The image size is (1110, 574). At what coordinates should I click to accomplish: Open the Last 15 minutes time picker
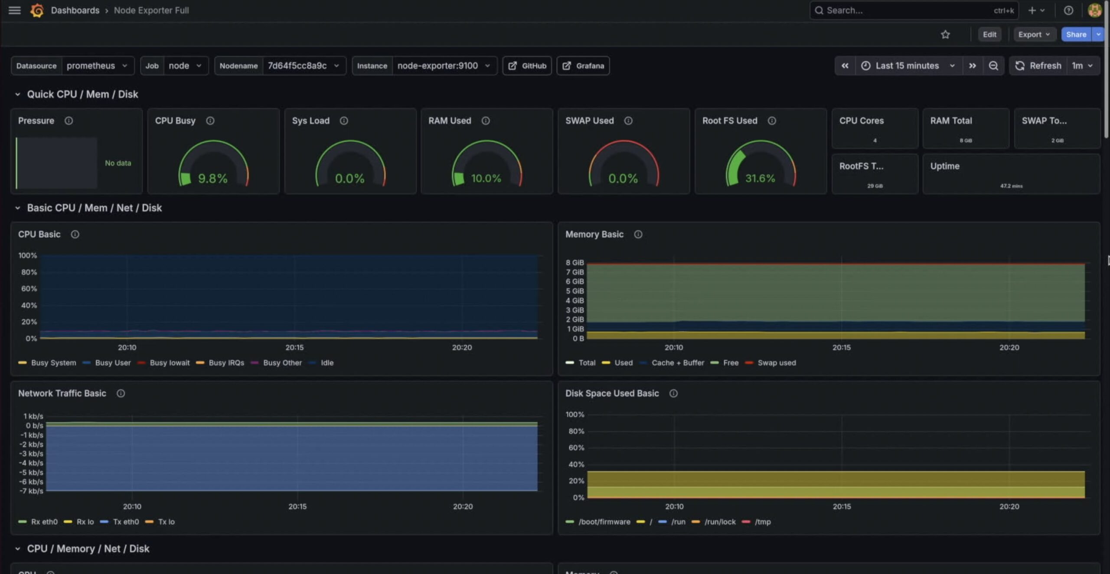908,65
